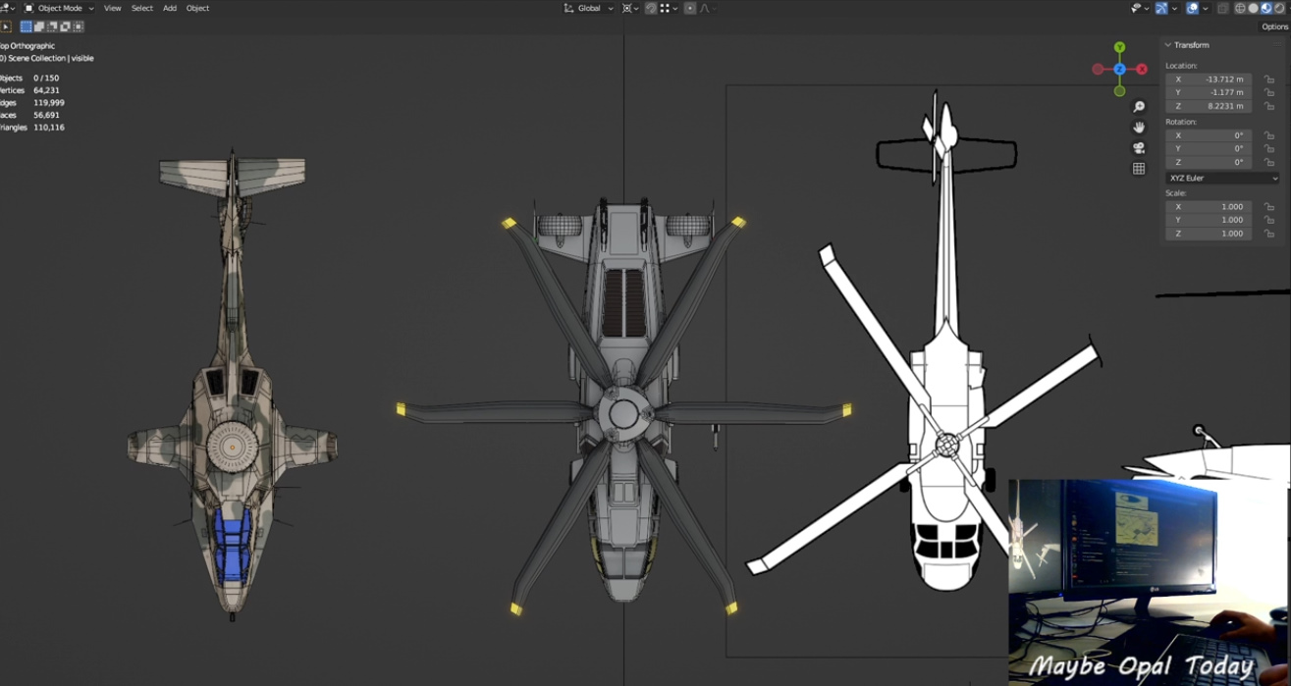Viewport: 1291px width, 686px height.
Task: Toggle the camera view icon
Action: [1139, 148]
